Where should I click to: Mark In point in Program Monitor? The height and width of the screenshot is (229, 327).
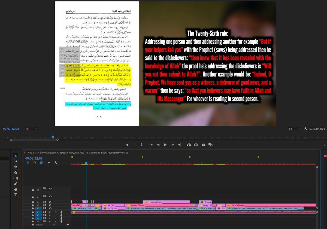pos(135,145)
